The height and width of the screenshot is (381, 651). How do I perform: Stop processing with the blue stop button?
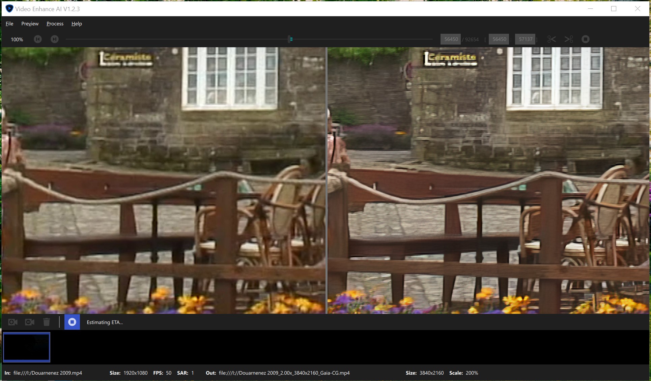[72, 322]
